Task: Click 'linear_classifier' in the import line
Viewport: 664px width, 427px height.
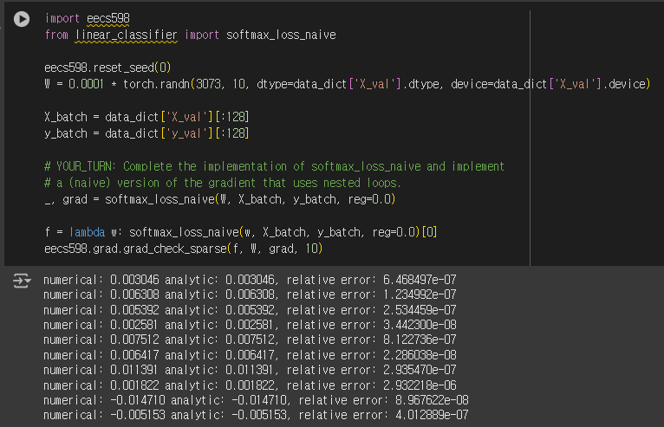Action: coord(127,35)
